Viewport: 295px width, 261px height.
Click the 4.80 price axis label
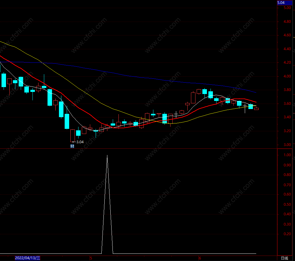pos(287,22)
